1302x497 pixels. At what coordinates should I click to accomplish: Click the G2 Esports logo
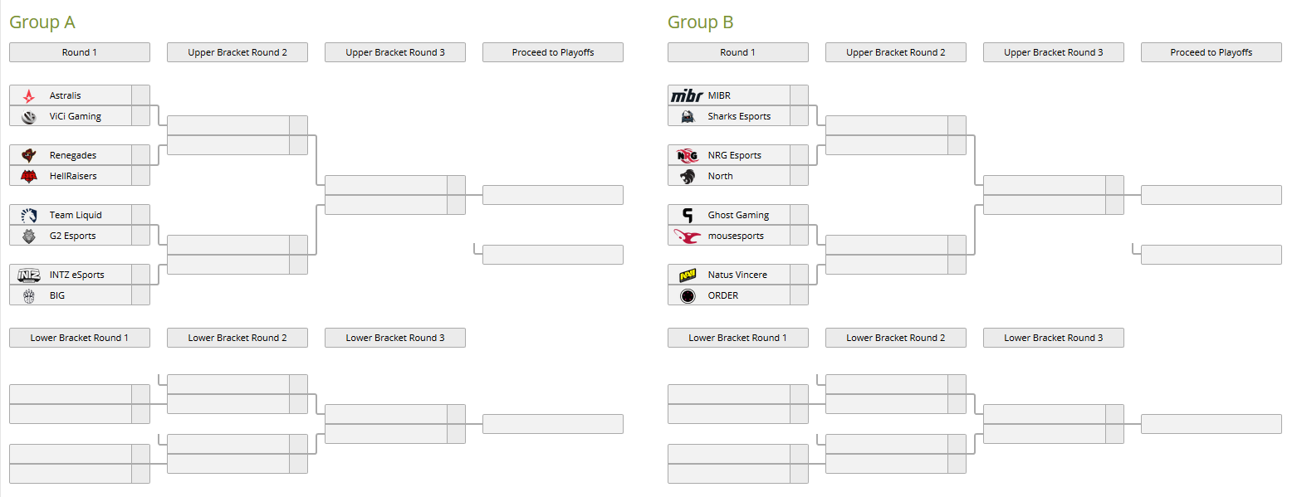click(29, 236)
